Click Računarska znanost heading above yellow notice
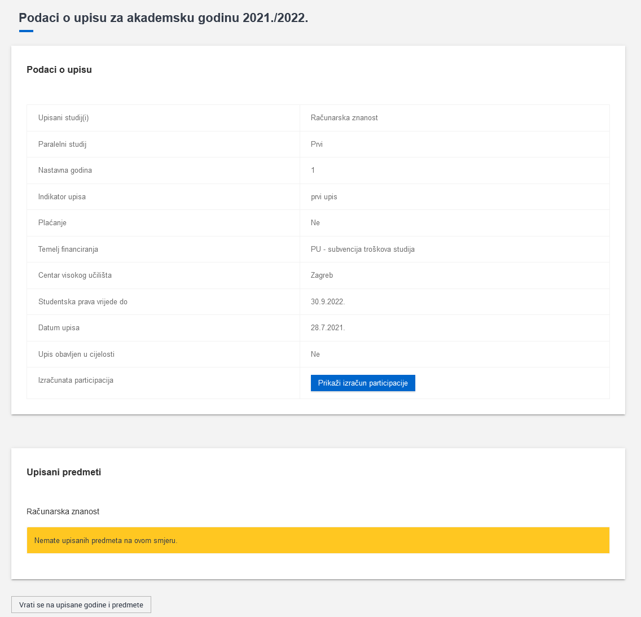The height and width of the screenshot is (617, 641). [63, 511]
